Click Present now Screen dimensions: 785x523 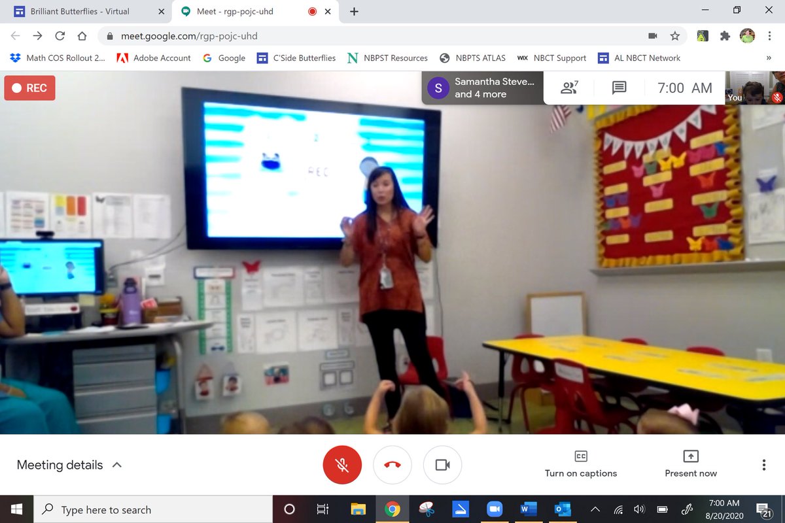tap(691, 464)
